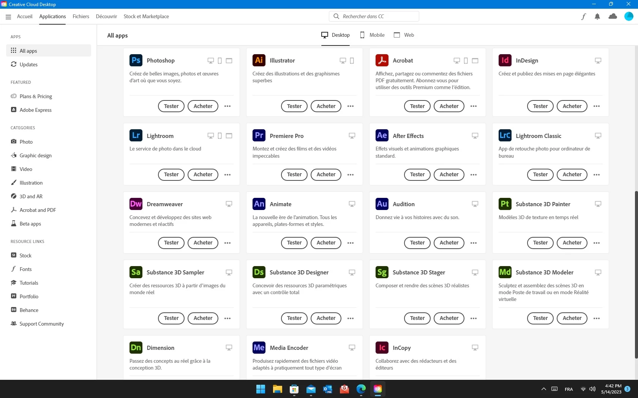The height and width of the screenshot is (398, 638).
Task: Click the vertical scrollbar of app list
Action: click(x=636, y=275)
